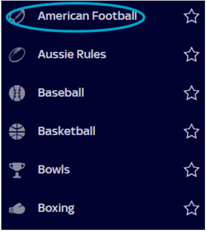The width and height of the screenshot is (206, 231).
Task: Add Boxing to favorites via star
Action: 192,208
